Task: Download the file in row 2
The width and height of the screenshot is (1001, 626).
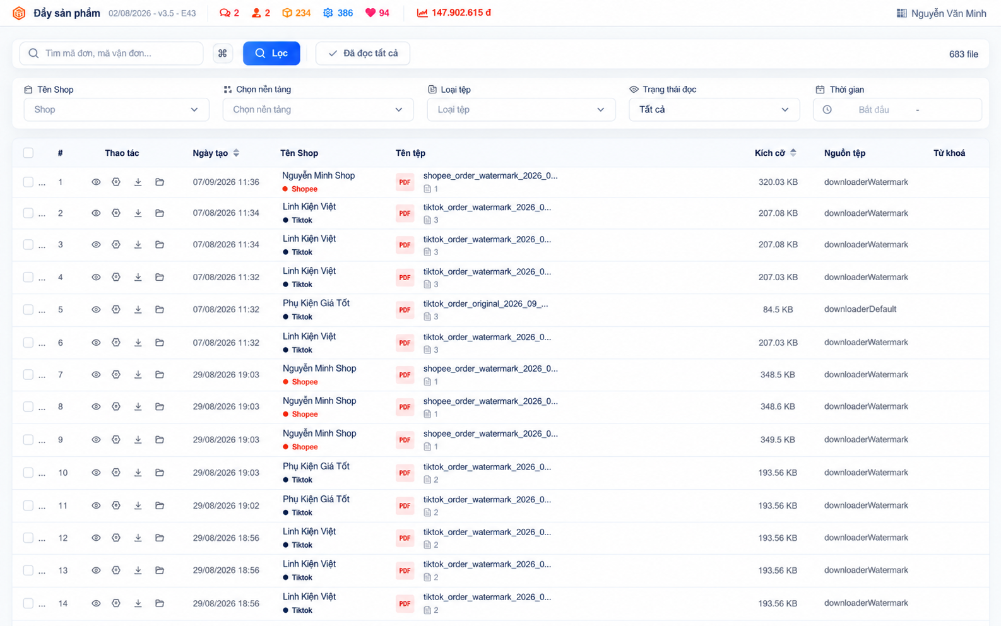Action: (138, 213)
